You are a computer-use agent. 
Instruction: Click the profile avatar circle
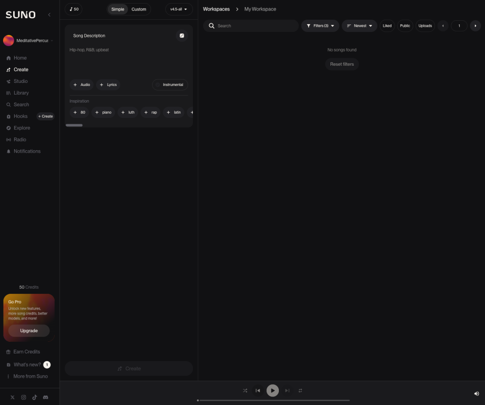(9, 40)
